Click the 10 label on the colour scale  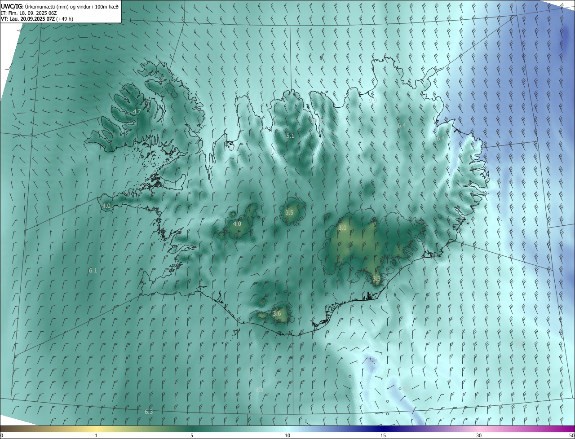287,435
